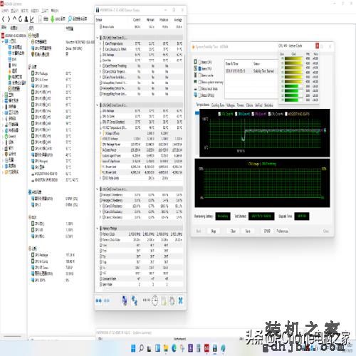Go back using AIDA64 toolbar back arrow
The image size is (356, 356).
click(x=4, y=19)
